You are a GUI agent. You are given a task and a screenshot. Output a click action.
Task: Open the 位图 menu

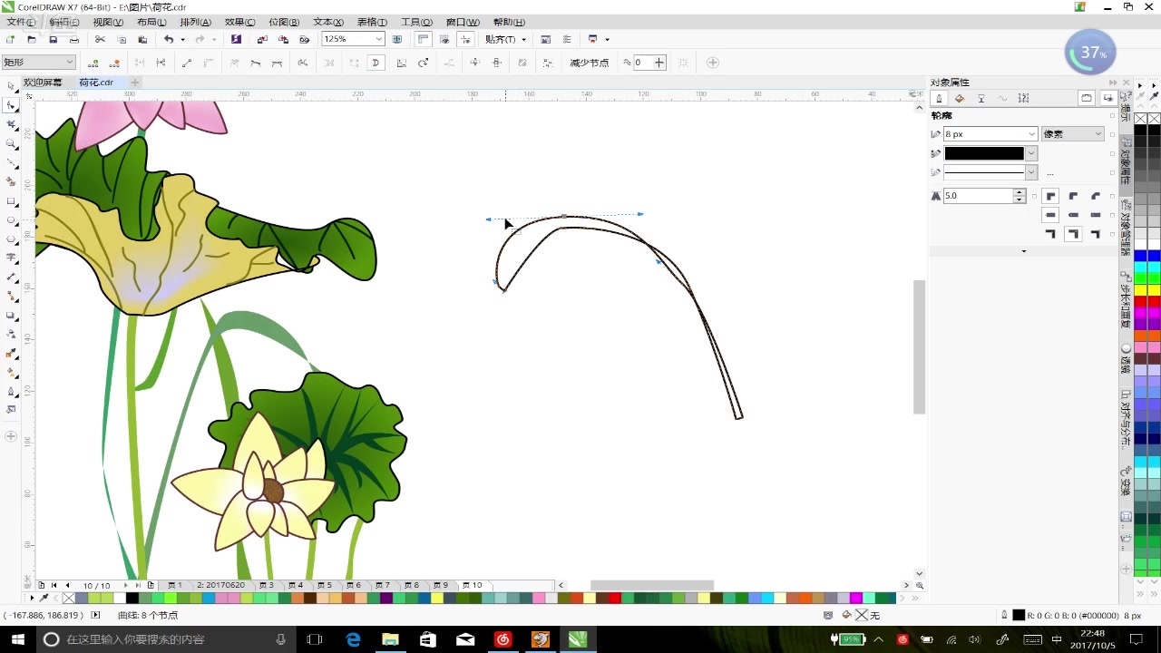point(284,22)
